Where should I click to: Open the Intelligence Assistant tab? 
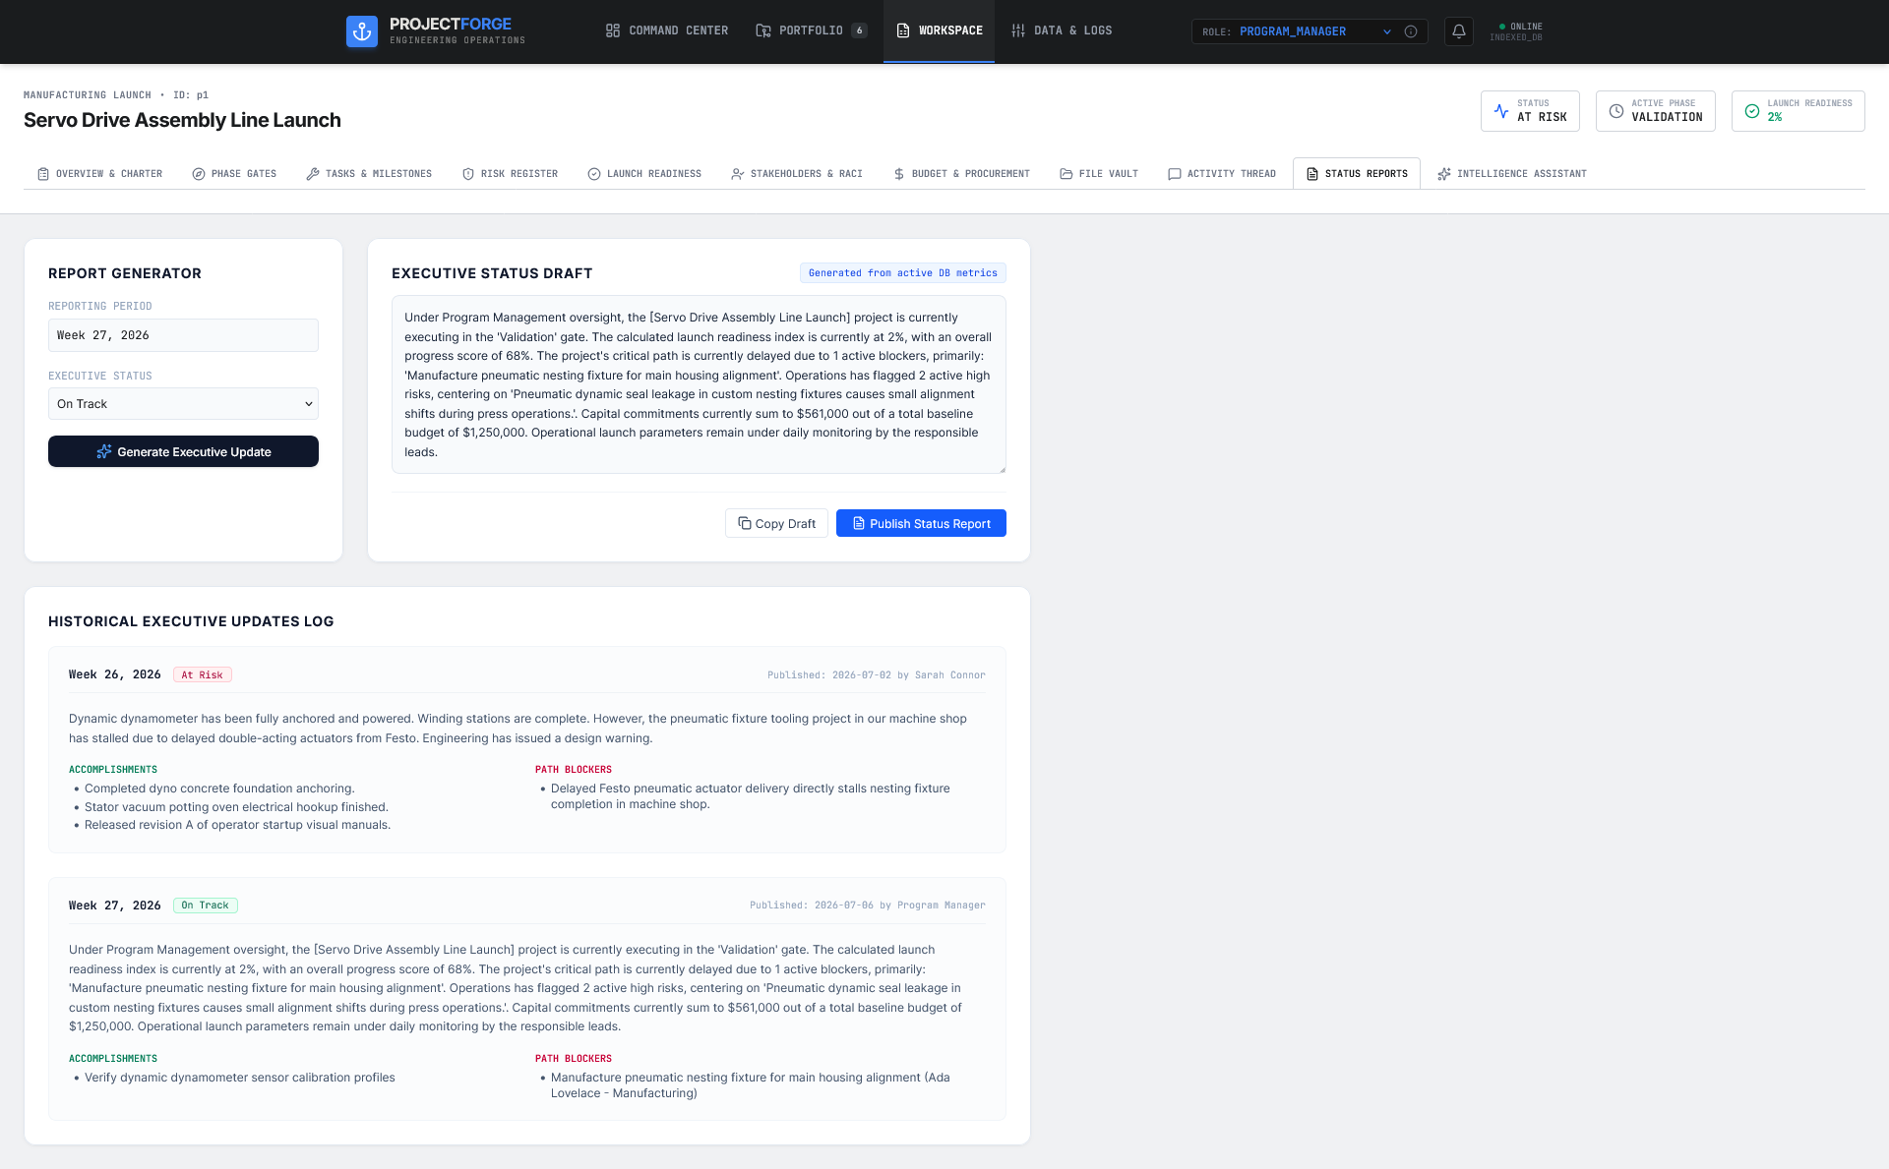click(1512, 174)
